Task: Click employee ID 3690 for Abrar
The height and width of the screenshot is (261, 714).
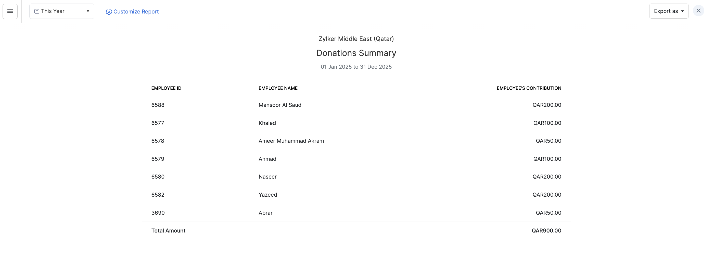Action: pos(158,213)
